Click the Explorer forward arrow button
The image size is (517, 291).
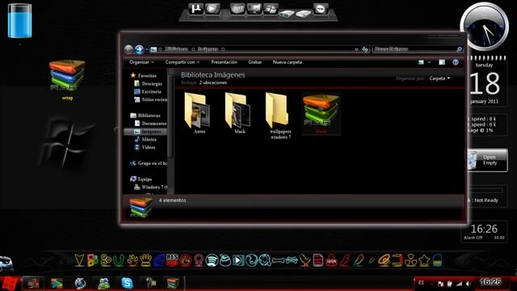pyautogui.click(x=139, y=49)
